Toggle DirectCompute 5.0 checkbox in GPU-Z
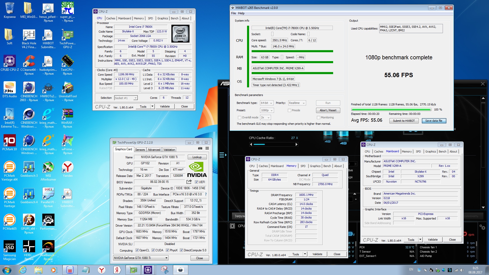The image size is (489, 275). 181,250
